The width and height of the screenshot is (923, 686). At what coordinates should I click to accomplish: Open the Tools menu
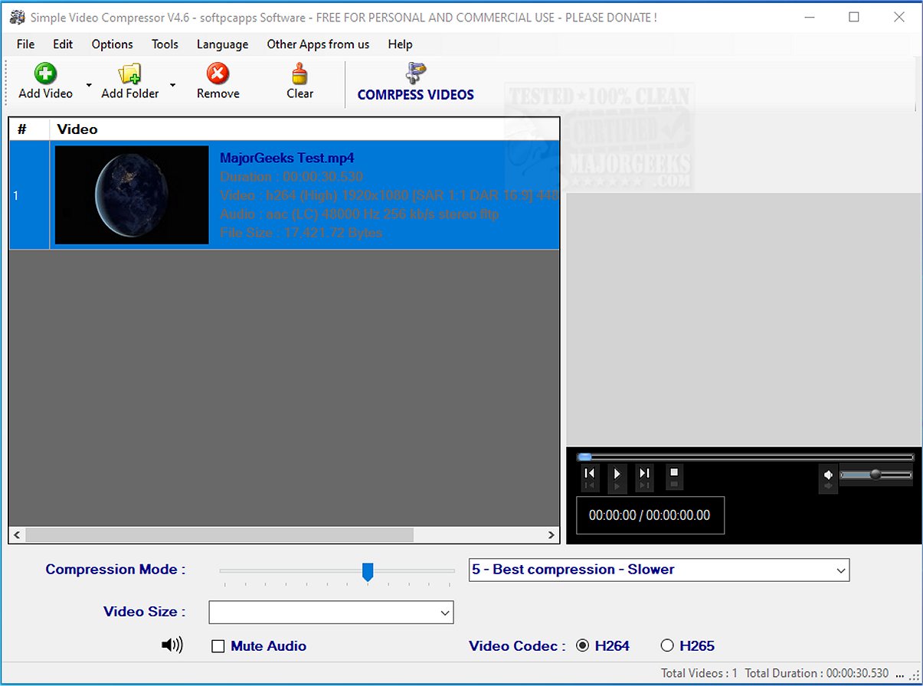click(x=165, y=44)
